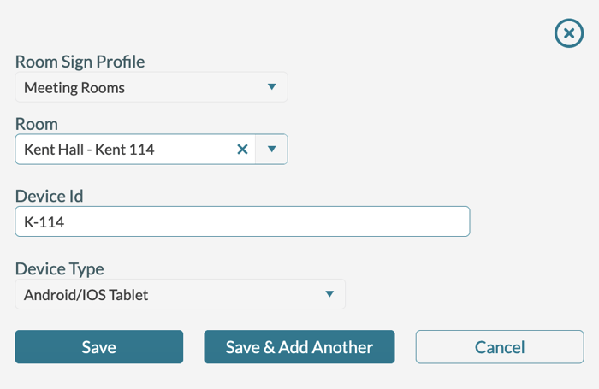Viewport: 599px width, 389px height.
Task: Click Save & Add Another
Action: point(299,347)
